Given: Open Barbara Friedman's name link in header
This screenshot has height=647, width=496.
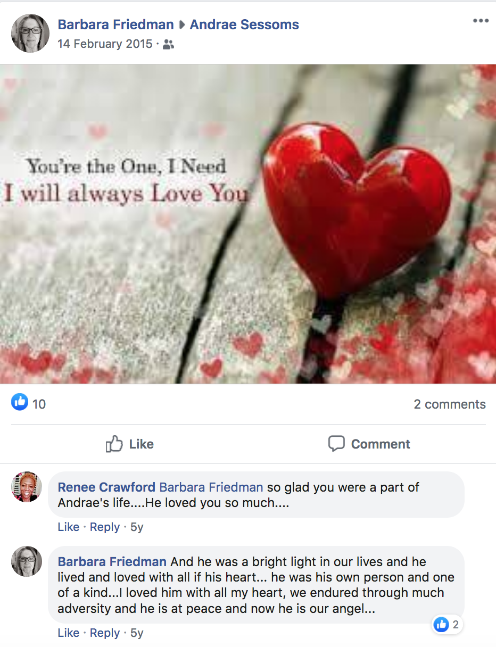Looking at the screenshot, I should (x=115, y=24).
